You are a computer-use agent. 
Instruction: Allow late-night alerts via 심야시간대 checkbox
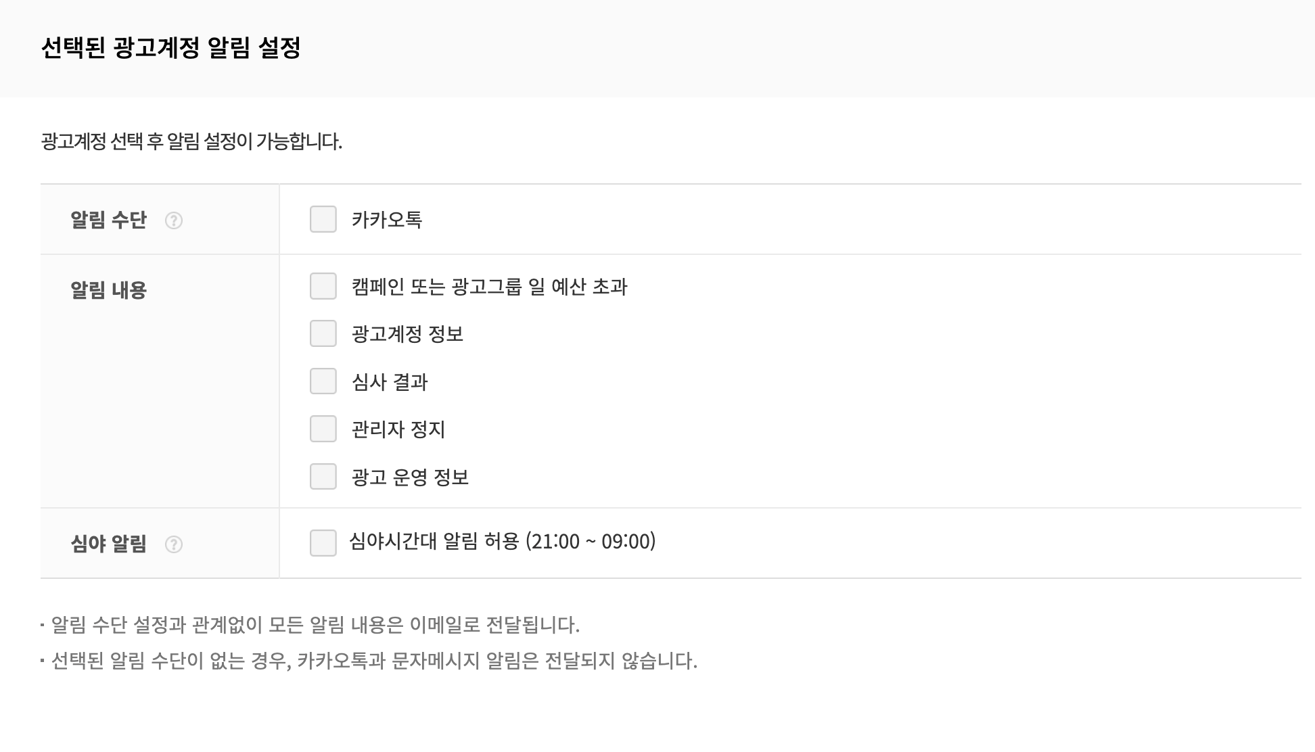click(x=323, y=543)
